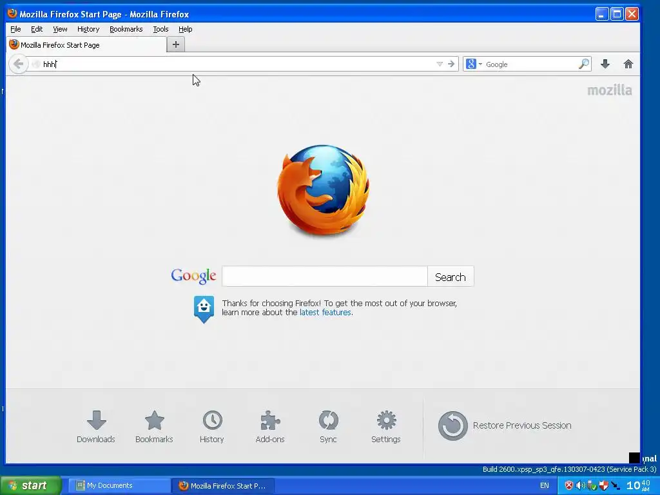Click the Google search box on start page

coord(325,277)
